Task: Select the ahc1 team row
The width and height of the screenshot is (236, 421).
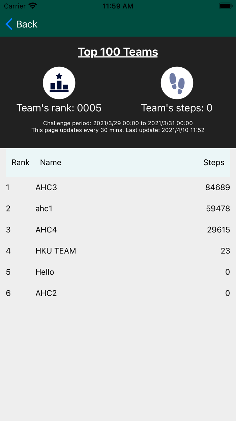Action: pos(118,208)
